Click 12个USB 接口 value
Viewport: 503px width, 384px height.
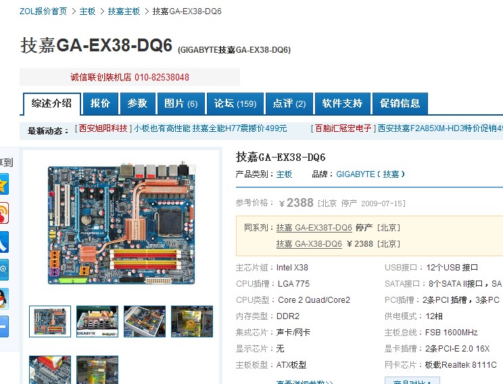point(452,268)
